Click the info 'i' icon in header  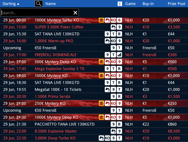[120, 4]
